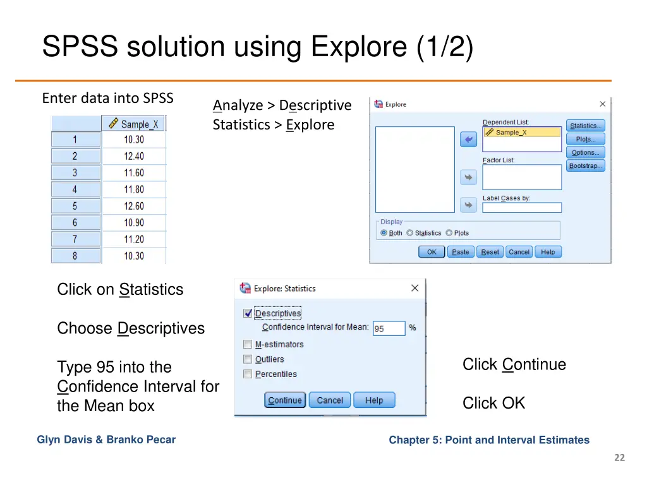Image resolution: width=647 pixels, height=485 pixels.
Task: Select row header 1 in data table
Action: [76, 140]
